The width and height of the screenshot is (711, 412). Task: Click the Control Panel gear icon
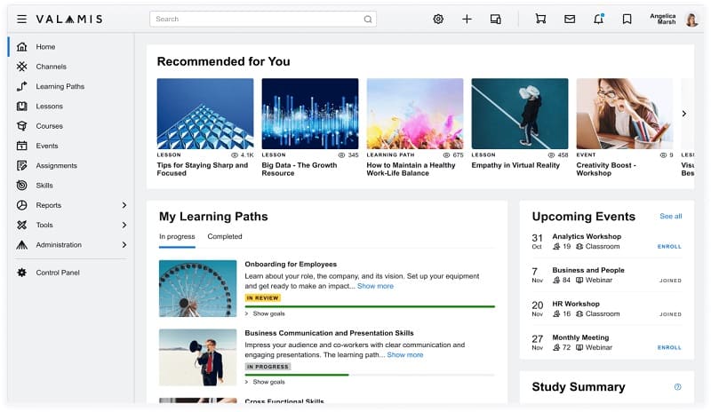coord(21,273)
